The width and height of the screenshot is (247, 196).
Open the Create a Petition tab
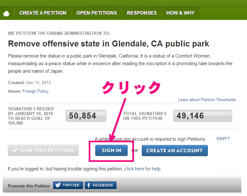(x=43, y=13)
